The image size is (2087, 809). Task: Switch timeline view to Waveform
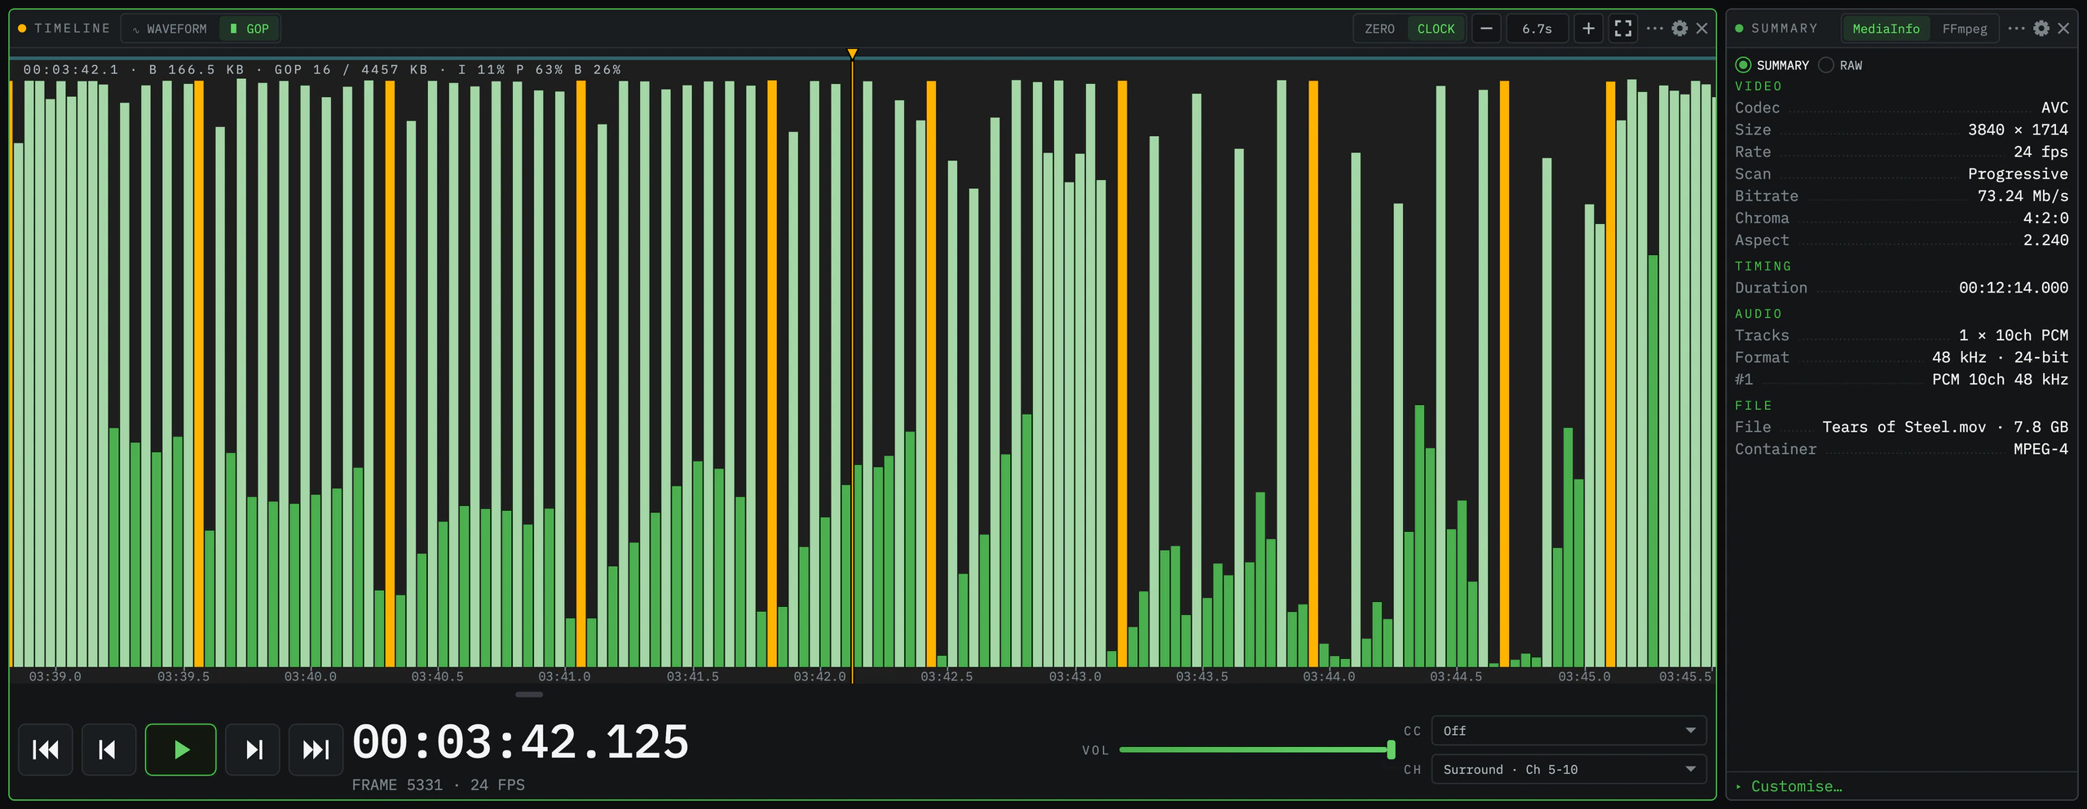170,29
